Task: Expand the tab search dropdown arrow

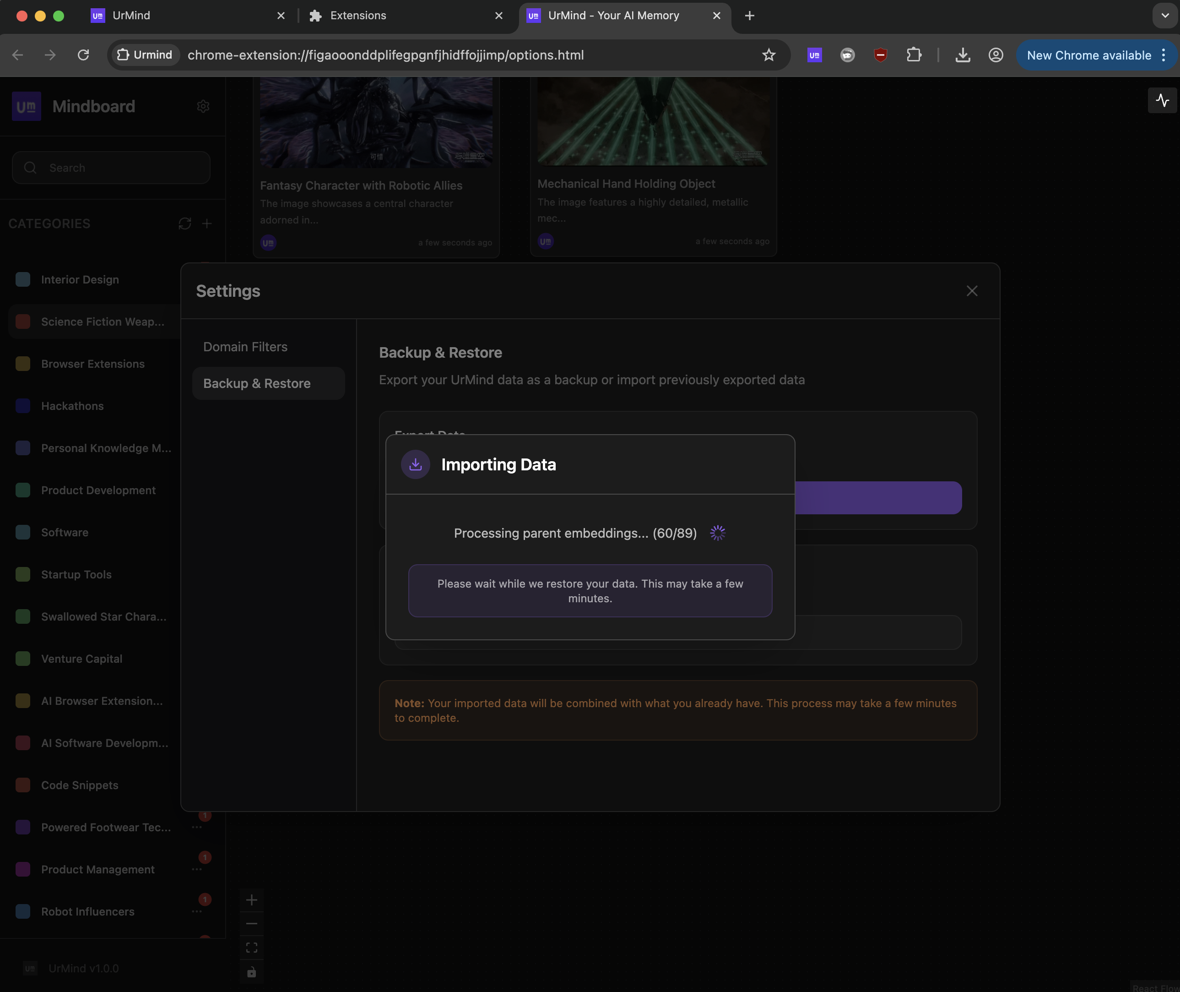Action: click(x=1164, y=16)
